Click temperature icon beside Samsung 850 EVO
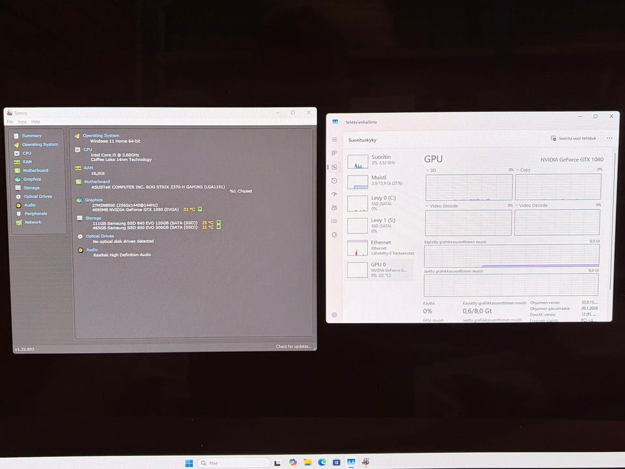625x469 pixels. (219, 227)
